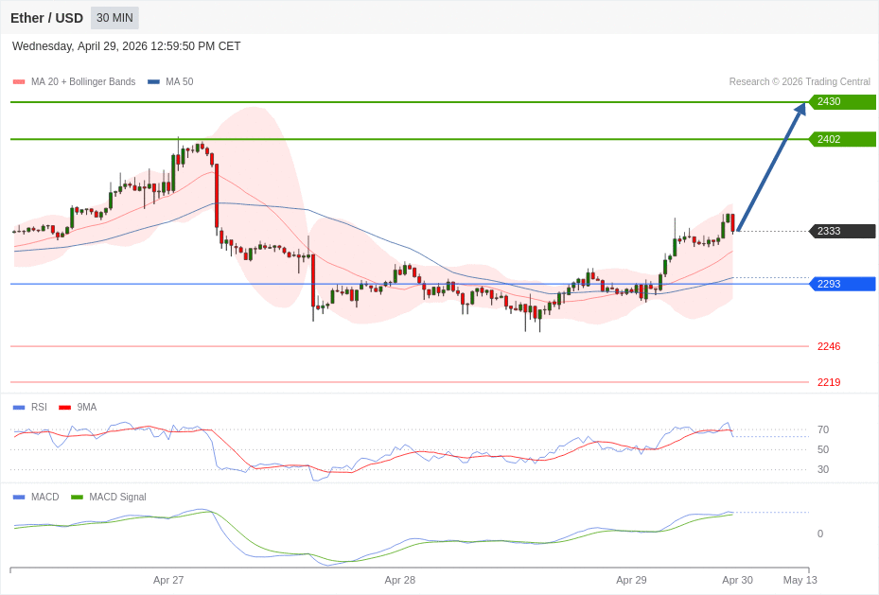
Task: Click the green 2430 resistance price tag
Action: 841,102
